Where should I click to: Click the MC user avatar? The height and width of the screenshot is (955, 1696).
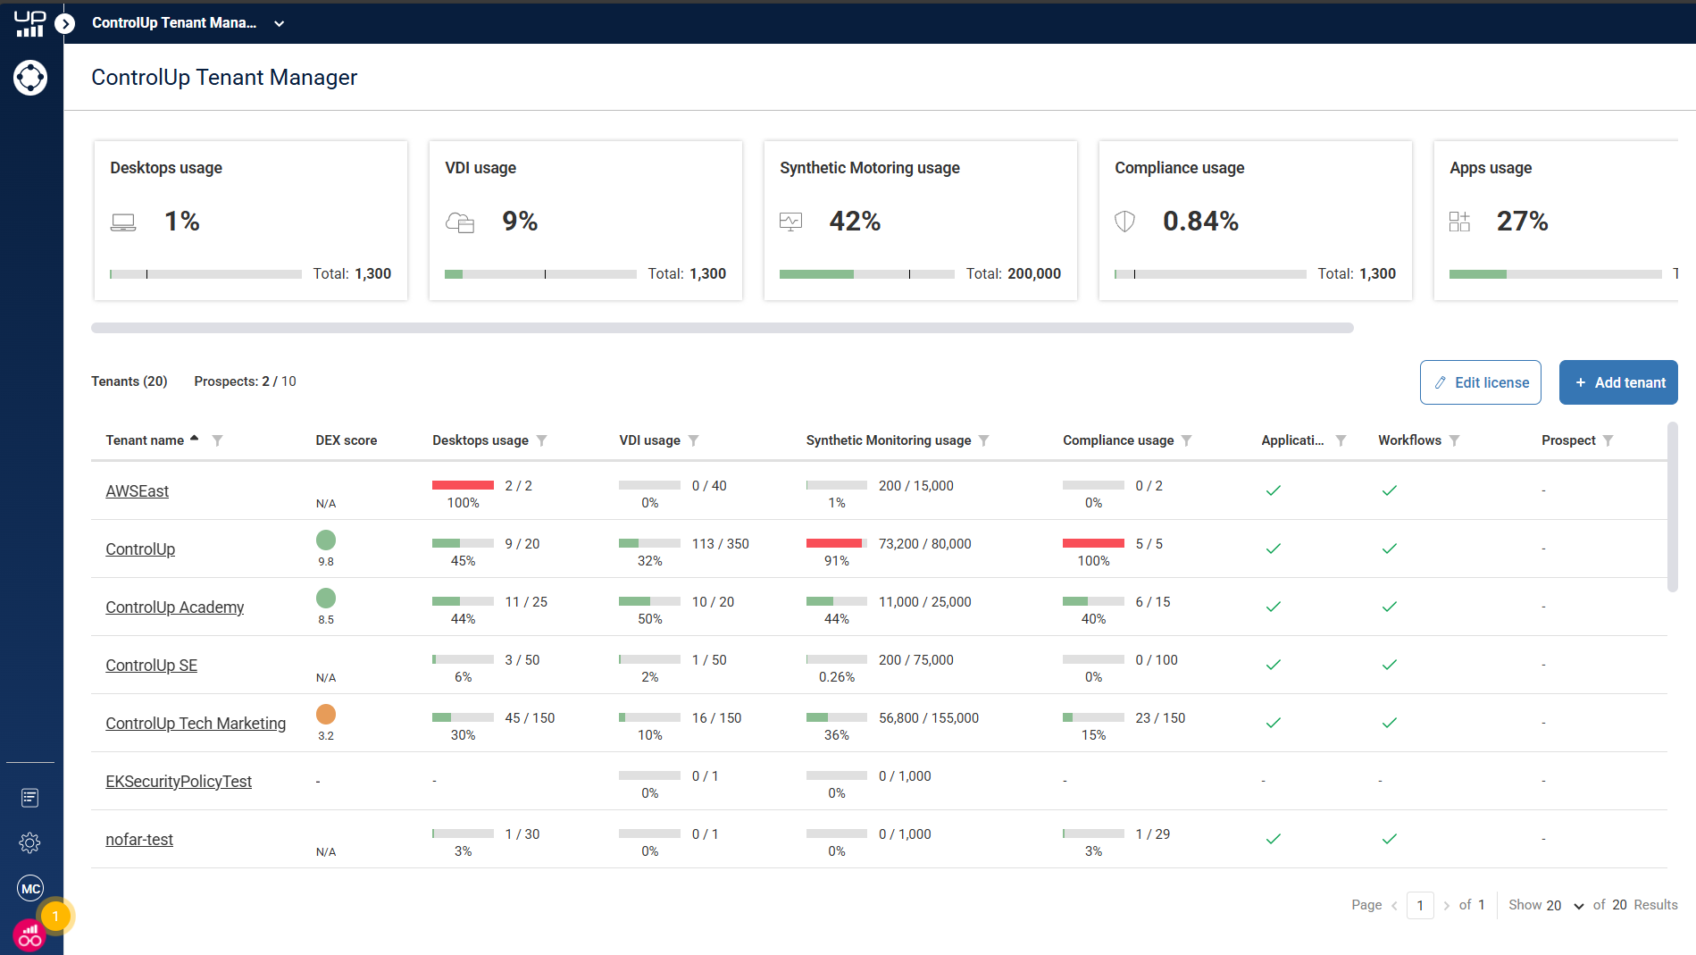(30, 888)
